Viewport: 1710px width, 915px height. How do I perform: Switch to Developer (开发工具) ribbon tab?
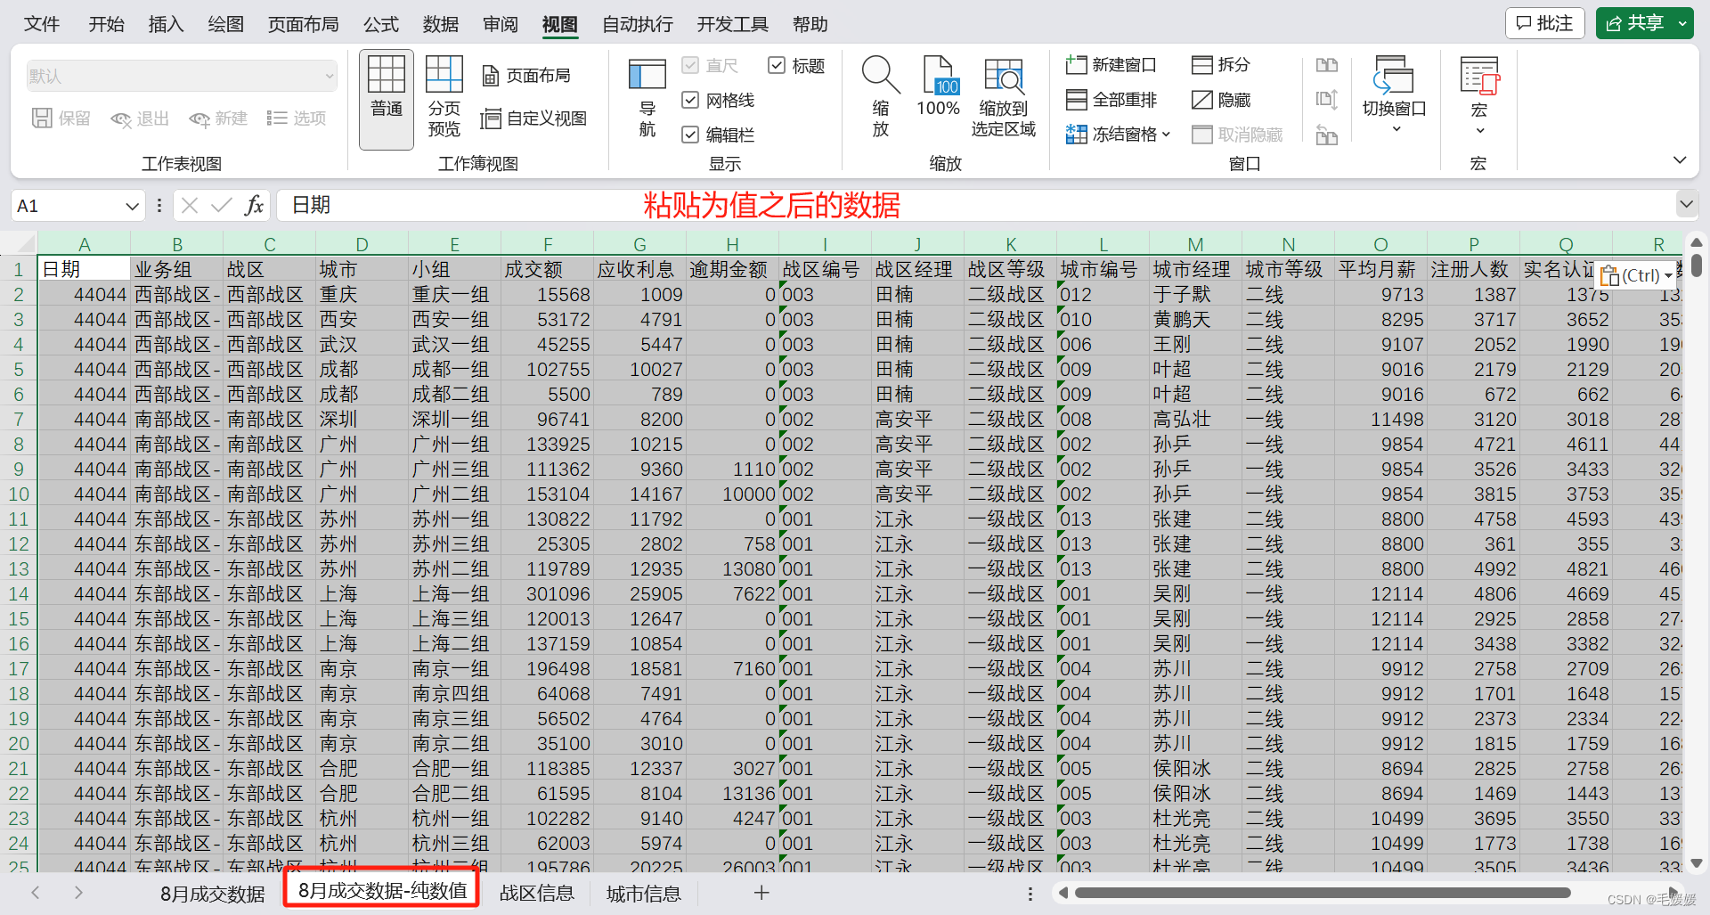(x=732, y=24)
